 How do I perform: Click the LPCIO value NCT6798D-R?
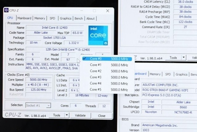point(180,112)
